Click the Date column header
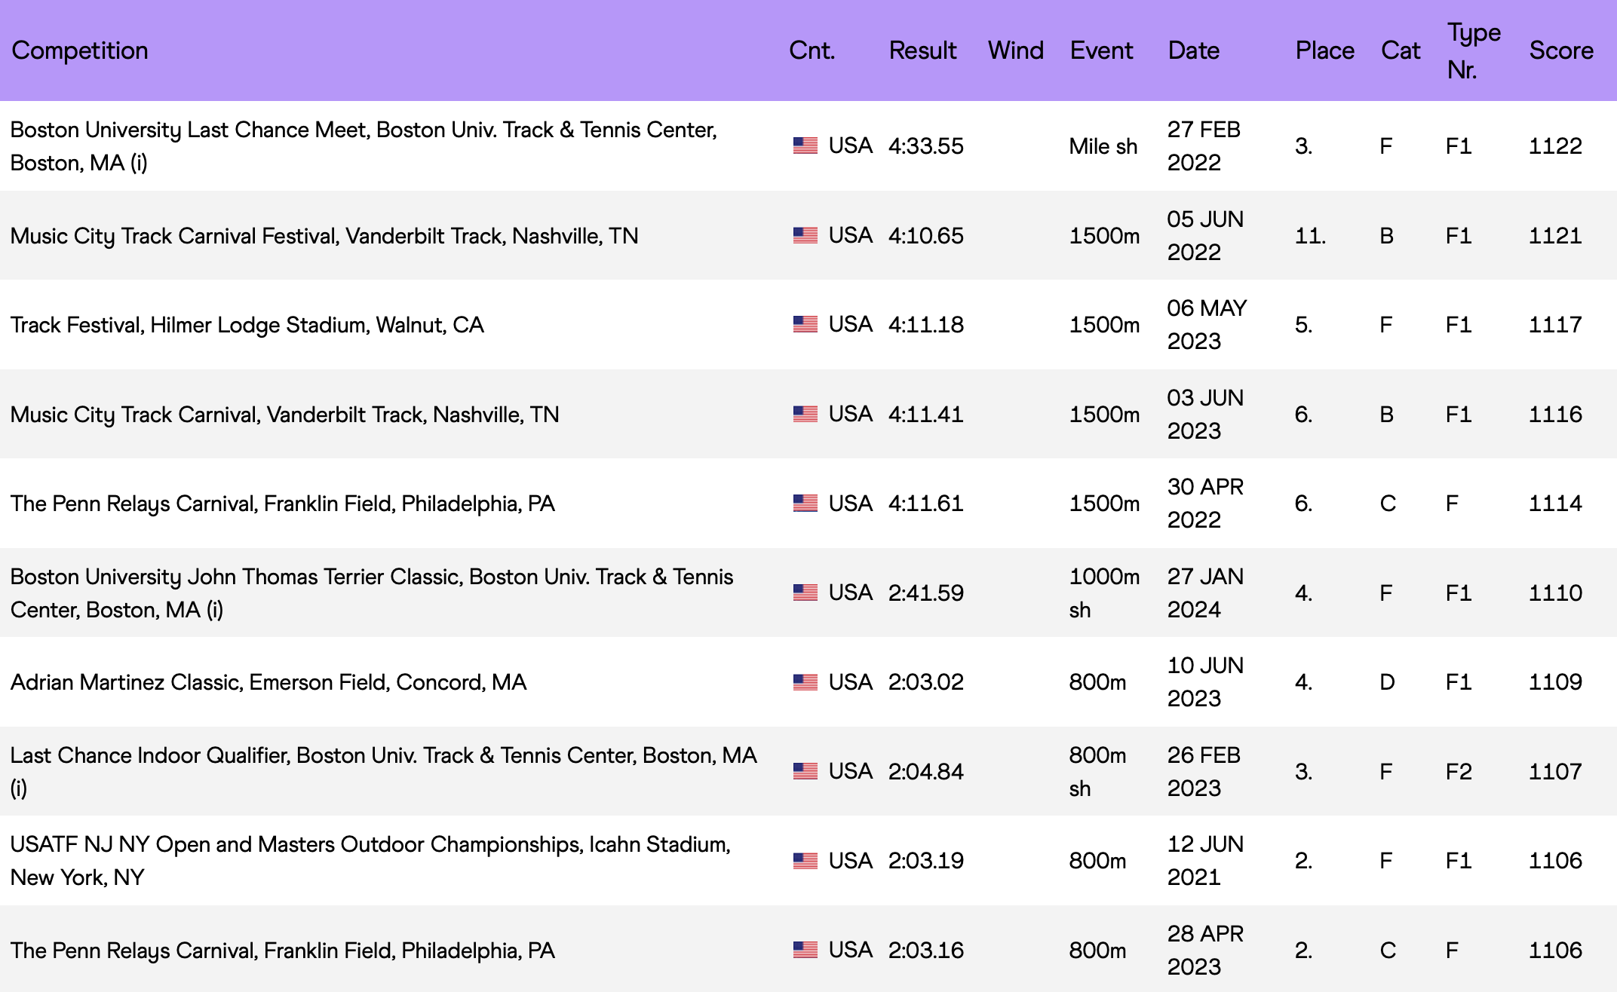The width and height of the screenshot is (1617, 992). point(1193,51)
